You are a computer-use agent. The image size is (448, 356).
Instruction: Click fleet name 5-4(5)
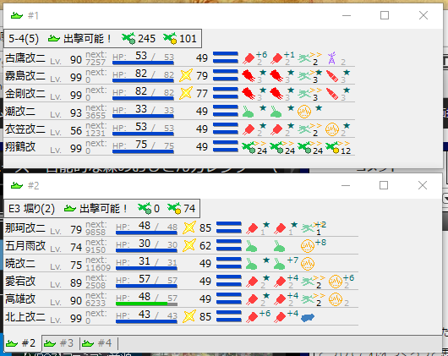point(24,39)
